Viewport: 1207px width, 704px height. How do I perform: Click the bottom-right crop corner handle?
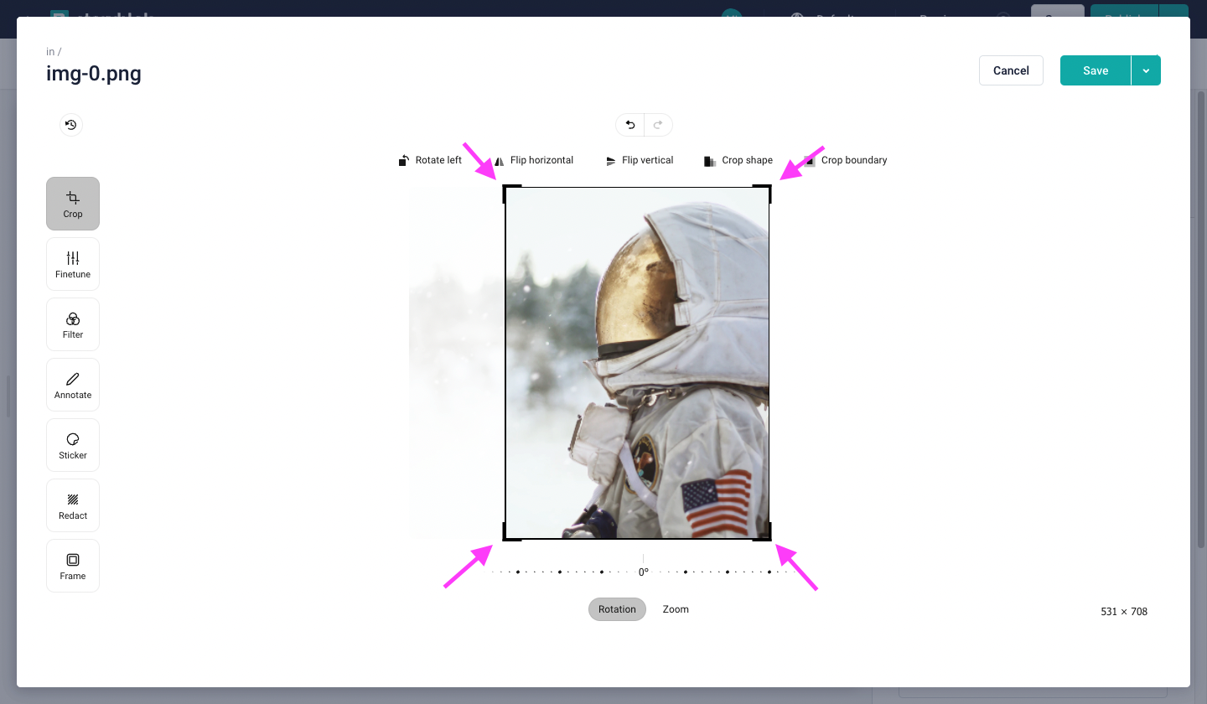click(769, 538)
